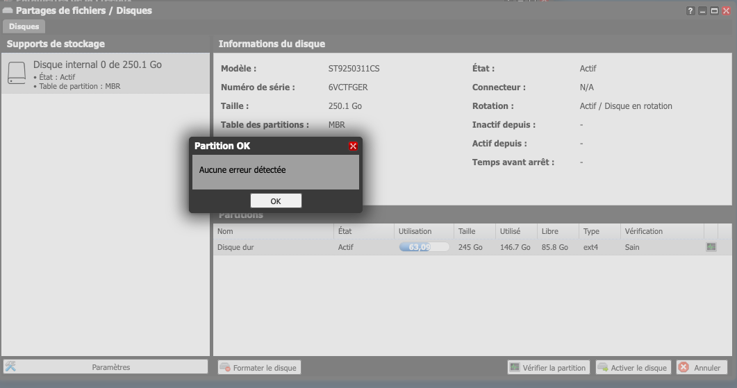Click the Sain verification cell
Image resolution: width=737 pixels, height=388 pixels.
point(632,247)
